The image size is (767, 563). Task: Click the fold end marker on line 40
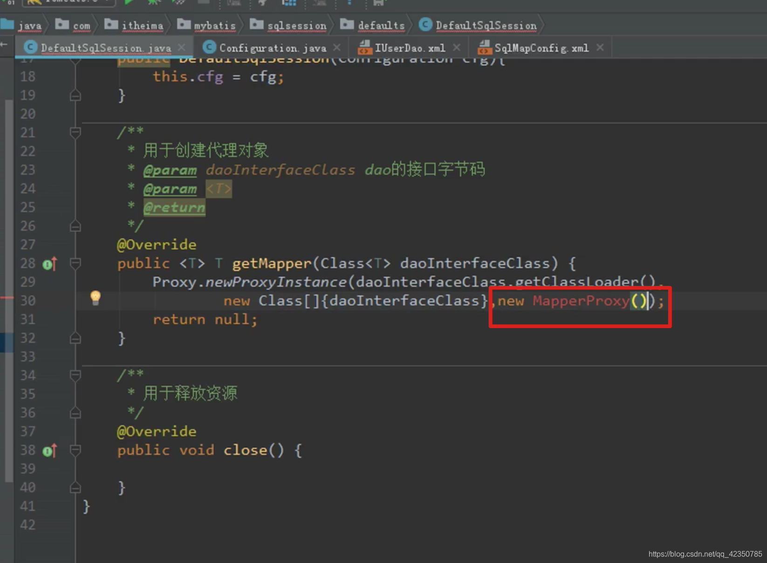point(75,487)
